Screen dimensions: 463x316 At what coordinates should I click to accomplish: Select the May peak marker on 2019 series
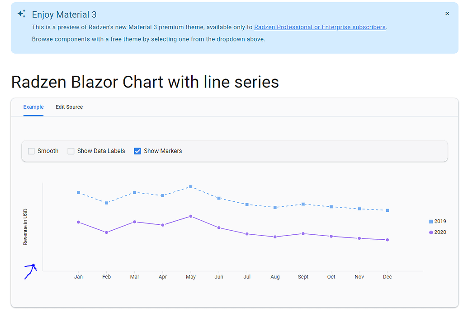[x=190, y=186]
